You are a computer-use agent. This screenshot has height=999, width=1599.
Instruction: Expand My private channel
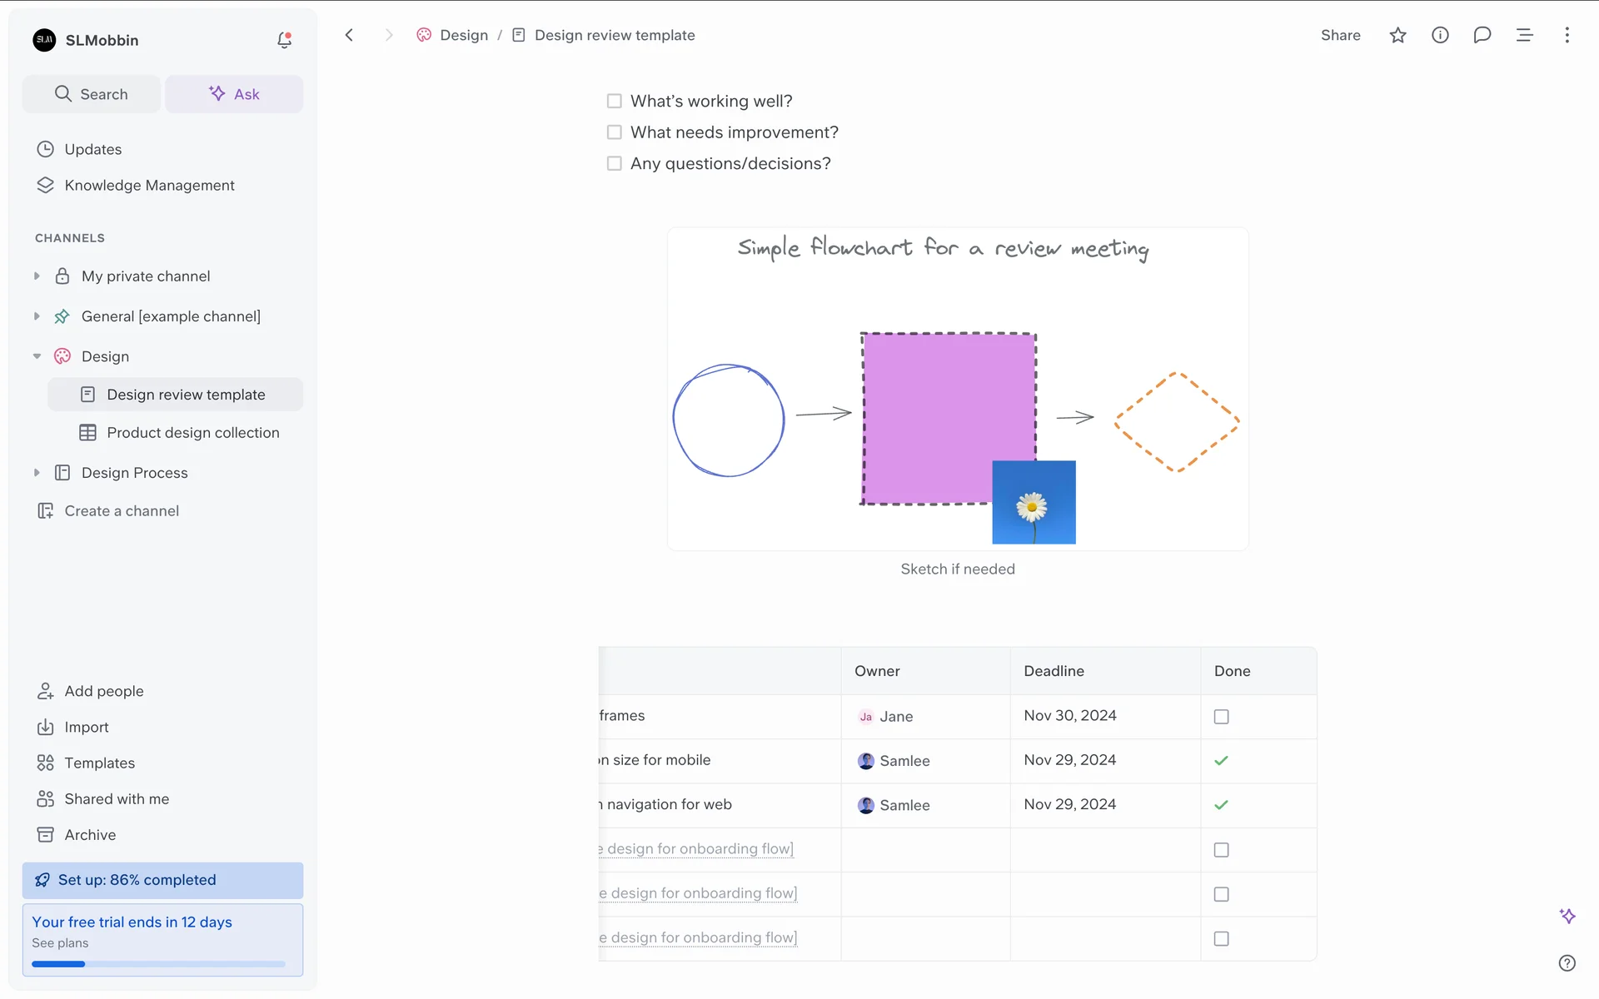(x=37, y=276)
